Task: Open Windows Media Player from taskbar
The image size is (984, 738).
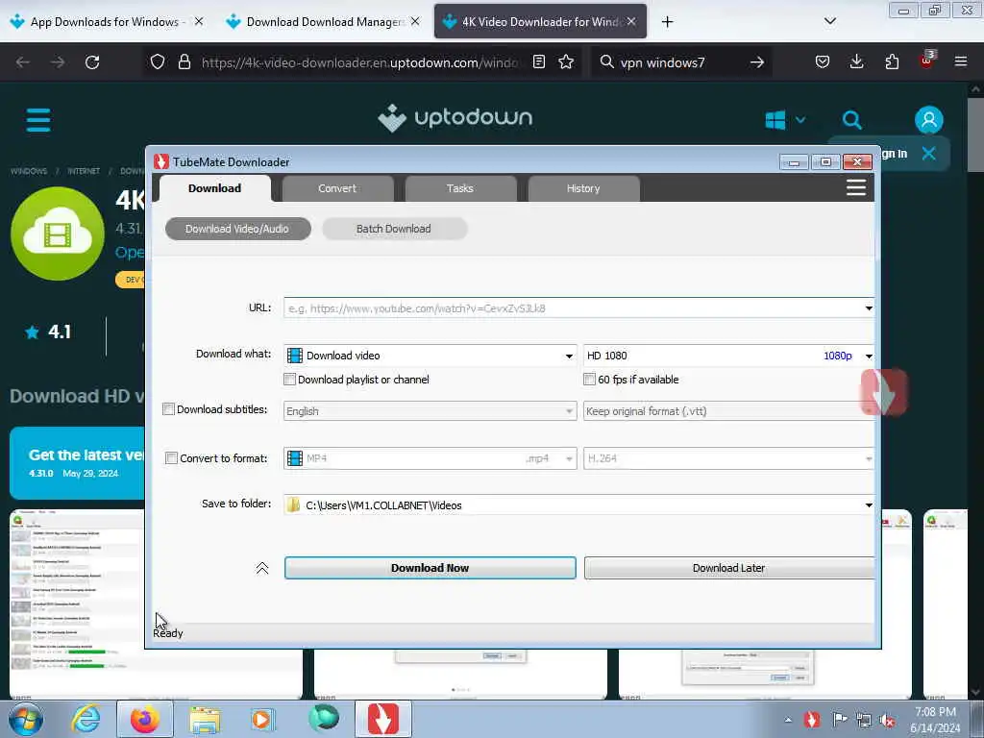Action: (261, 719)
